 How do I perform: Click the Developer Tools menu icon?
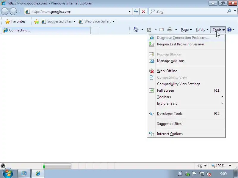coord(151,114)
